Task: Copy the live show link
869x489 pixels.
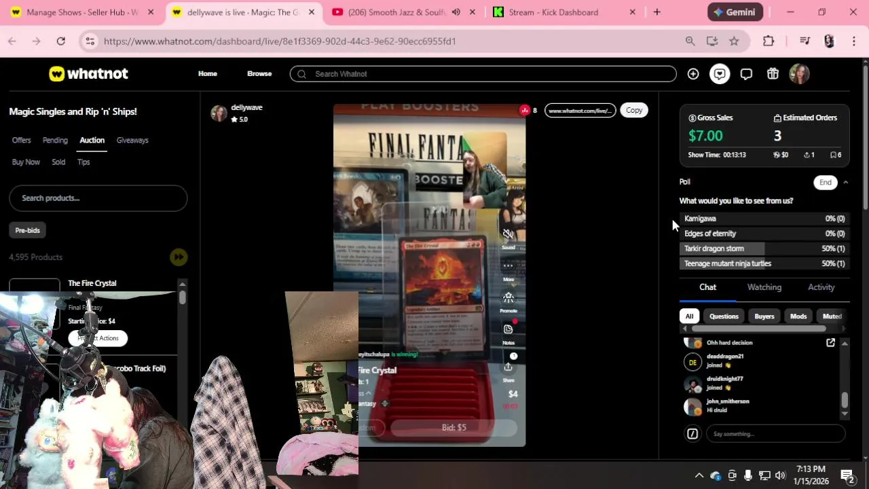Action: (634, 110)
